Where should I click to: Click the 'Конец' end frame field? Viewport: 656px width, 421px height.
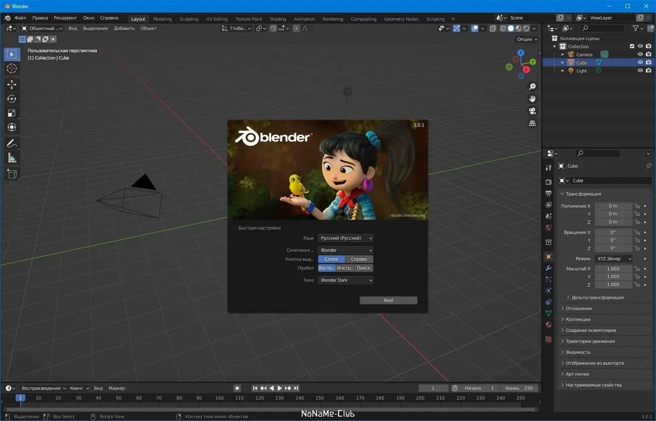pyautogui.click(x=519, y=388)
